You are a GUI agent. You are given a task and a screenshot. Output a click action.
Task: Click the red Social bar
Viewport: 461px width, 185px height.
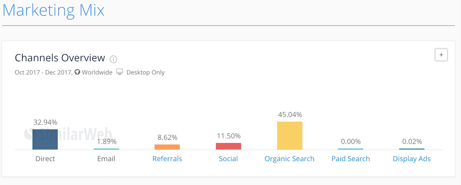point(229,146)
